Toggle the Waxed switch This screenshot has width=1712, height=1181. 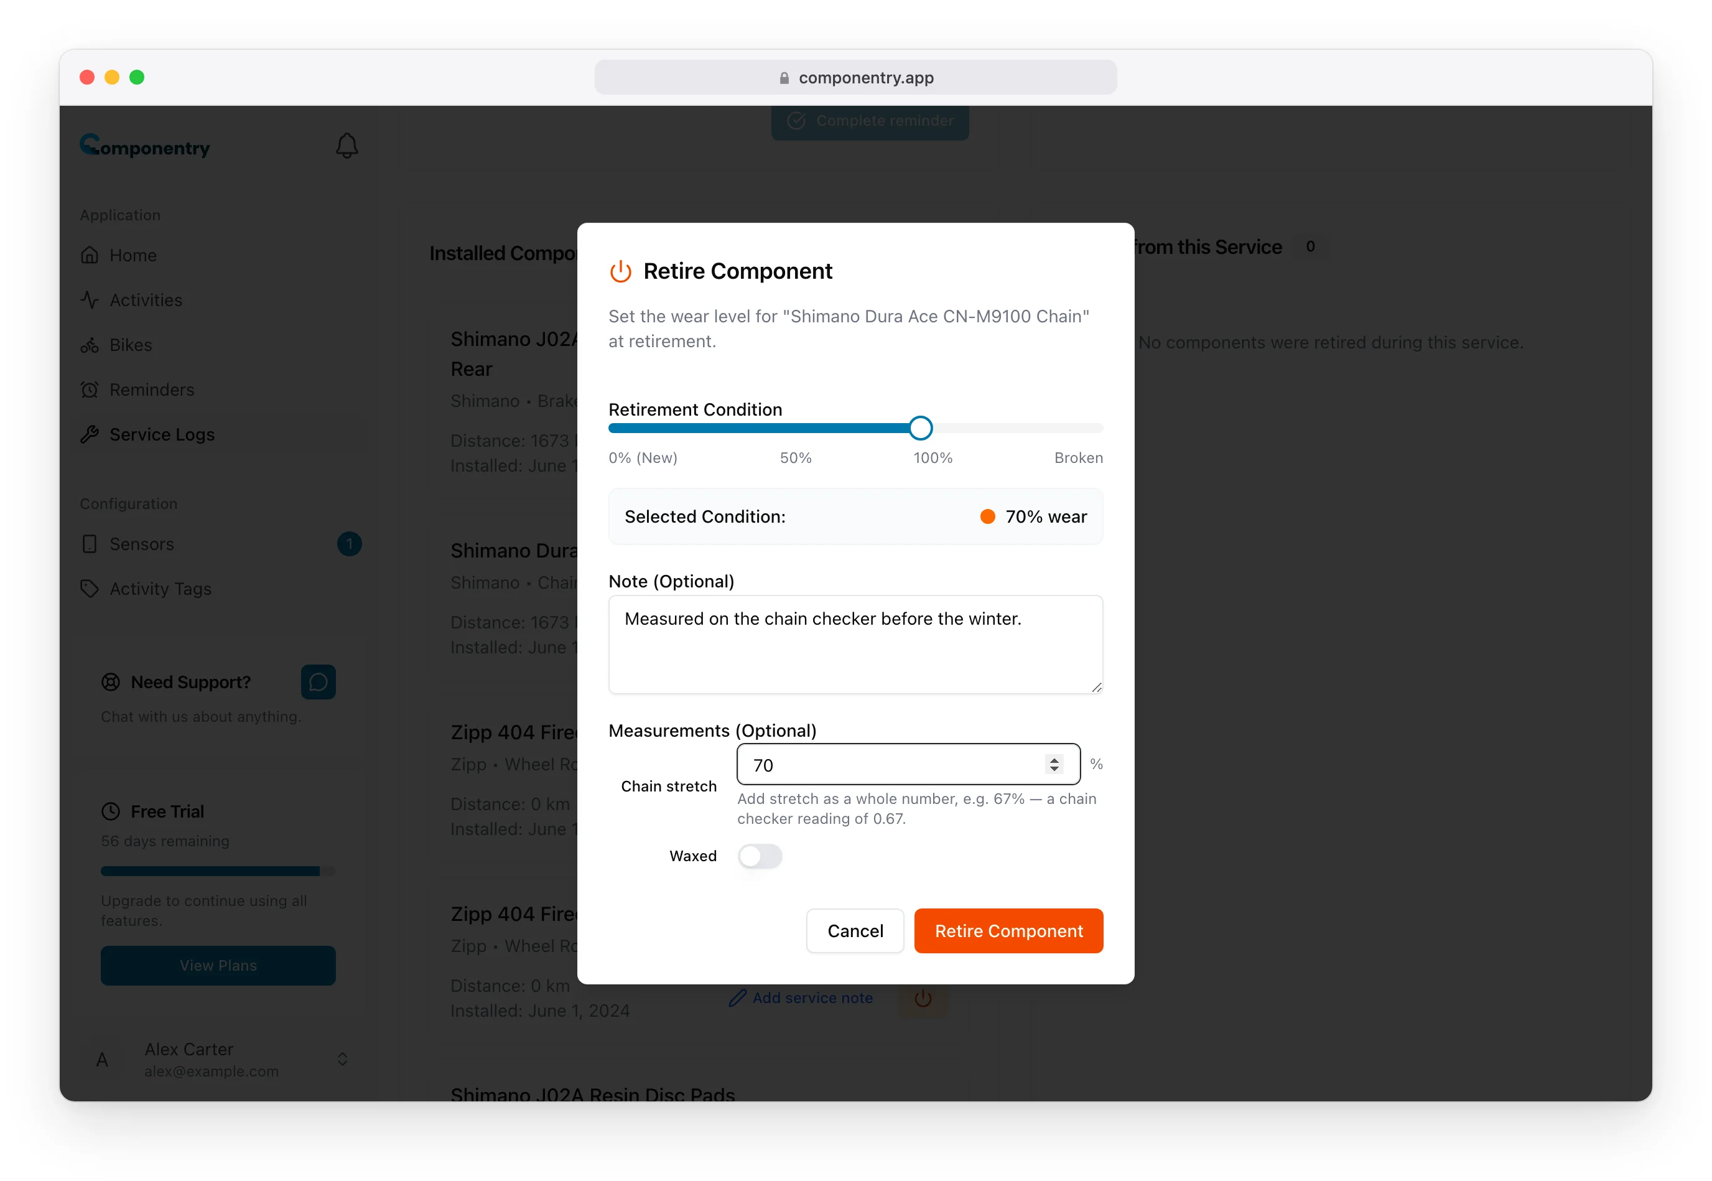point(760,856)
